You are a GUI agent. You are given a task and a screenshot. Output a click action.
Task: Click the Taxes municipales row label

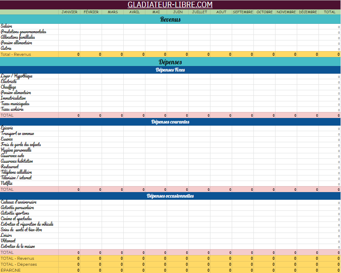pos(15,104)
